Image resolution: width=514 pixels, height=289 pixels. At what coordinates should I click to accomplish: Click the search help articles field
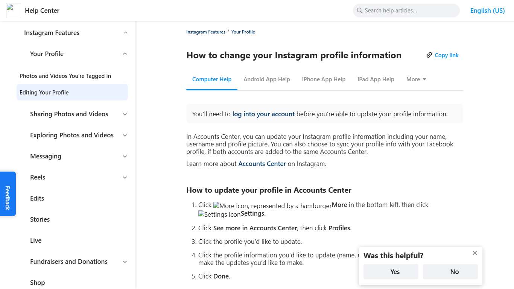pyautogui.click(x=406, y=11)
